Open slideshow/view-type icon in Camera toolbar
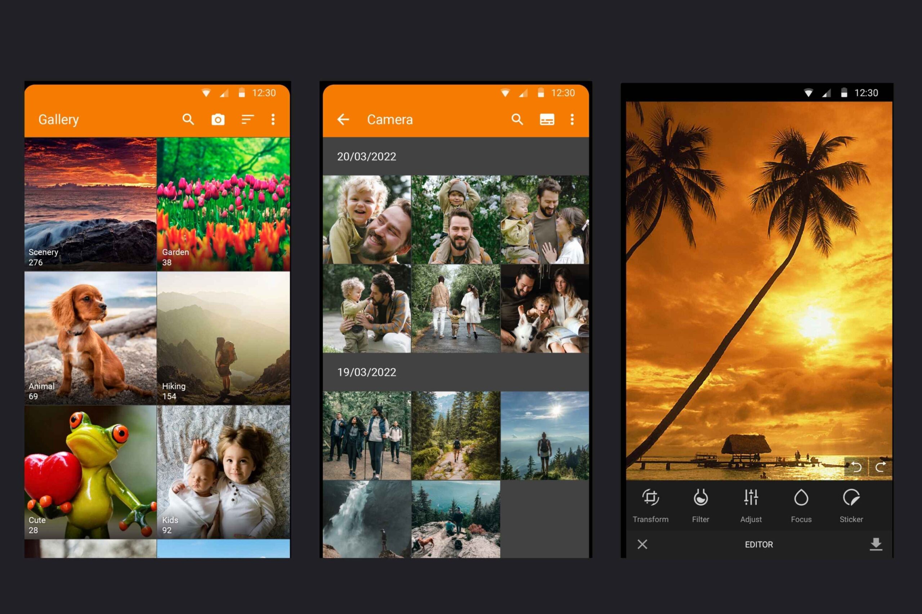The image size is (922, 614). [547, 119]
